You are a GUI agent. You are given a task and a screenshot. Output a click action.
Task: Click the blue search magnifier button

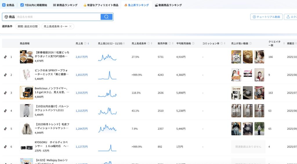pos(106,17)
